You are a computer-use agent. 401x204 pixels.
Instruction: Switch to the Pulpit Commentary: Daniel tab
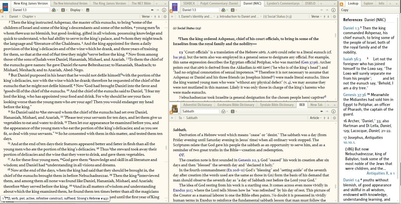click(x=219, y=4)
